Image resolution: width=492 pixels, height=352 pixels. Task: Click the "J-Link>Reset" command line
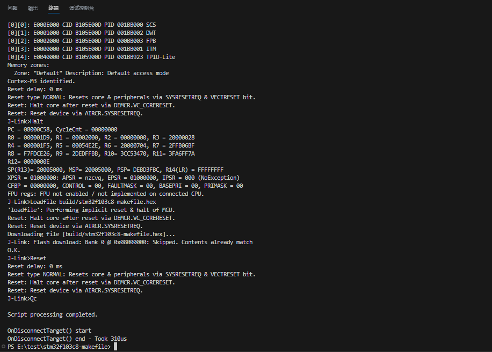[27, 258]
